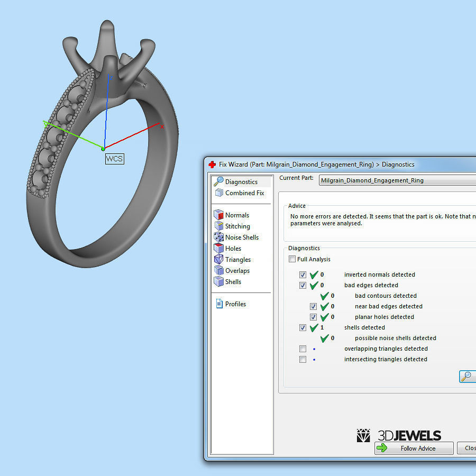Screen dimensions: 476x476
Task: Enable overlapping triangles detected checkbox
Action: point(303,349)
